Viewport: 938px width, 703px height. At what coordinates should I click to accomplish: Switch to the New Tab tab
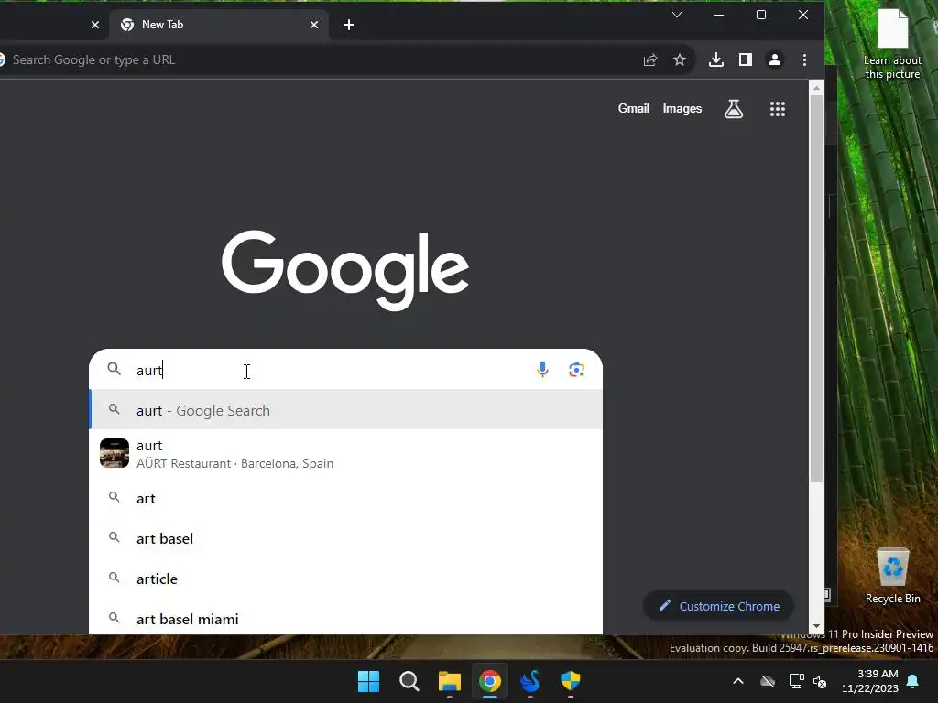click(218, 25)
